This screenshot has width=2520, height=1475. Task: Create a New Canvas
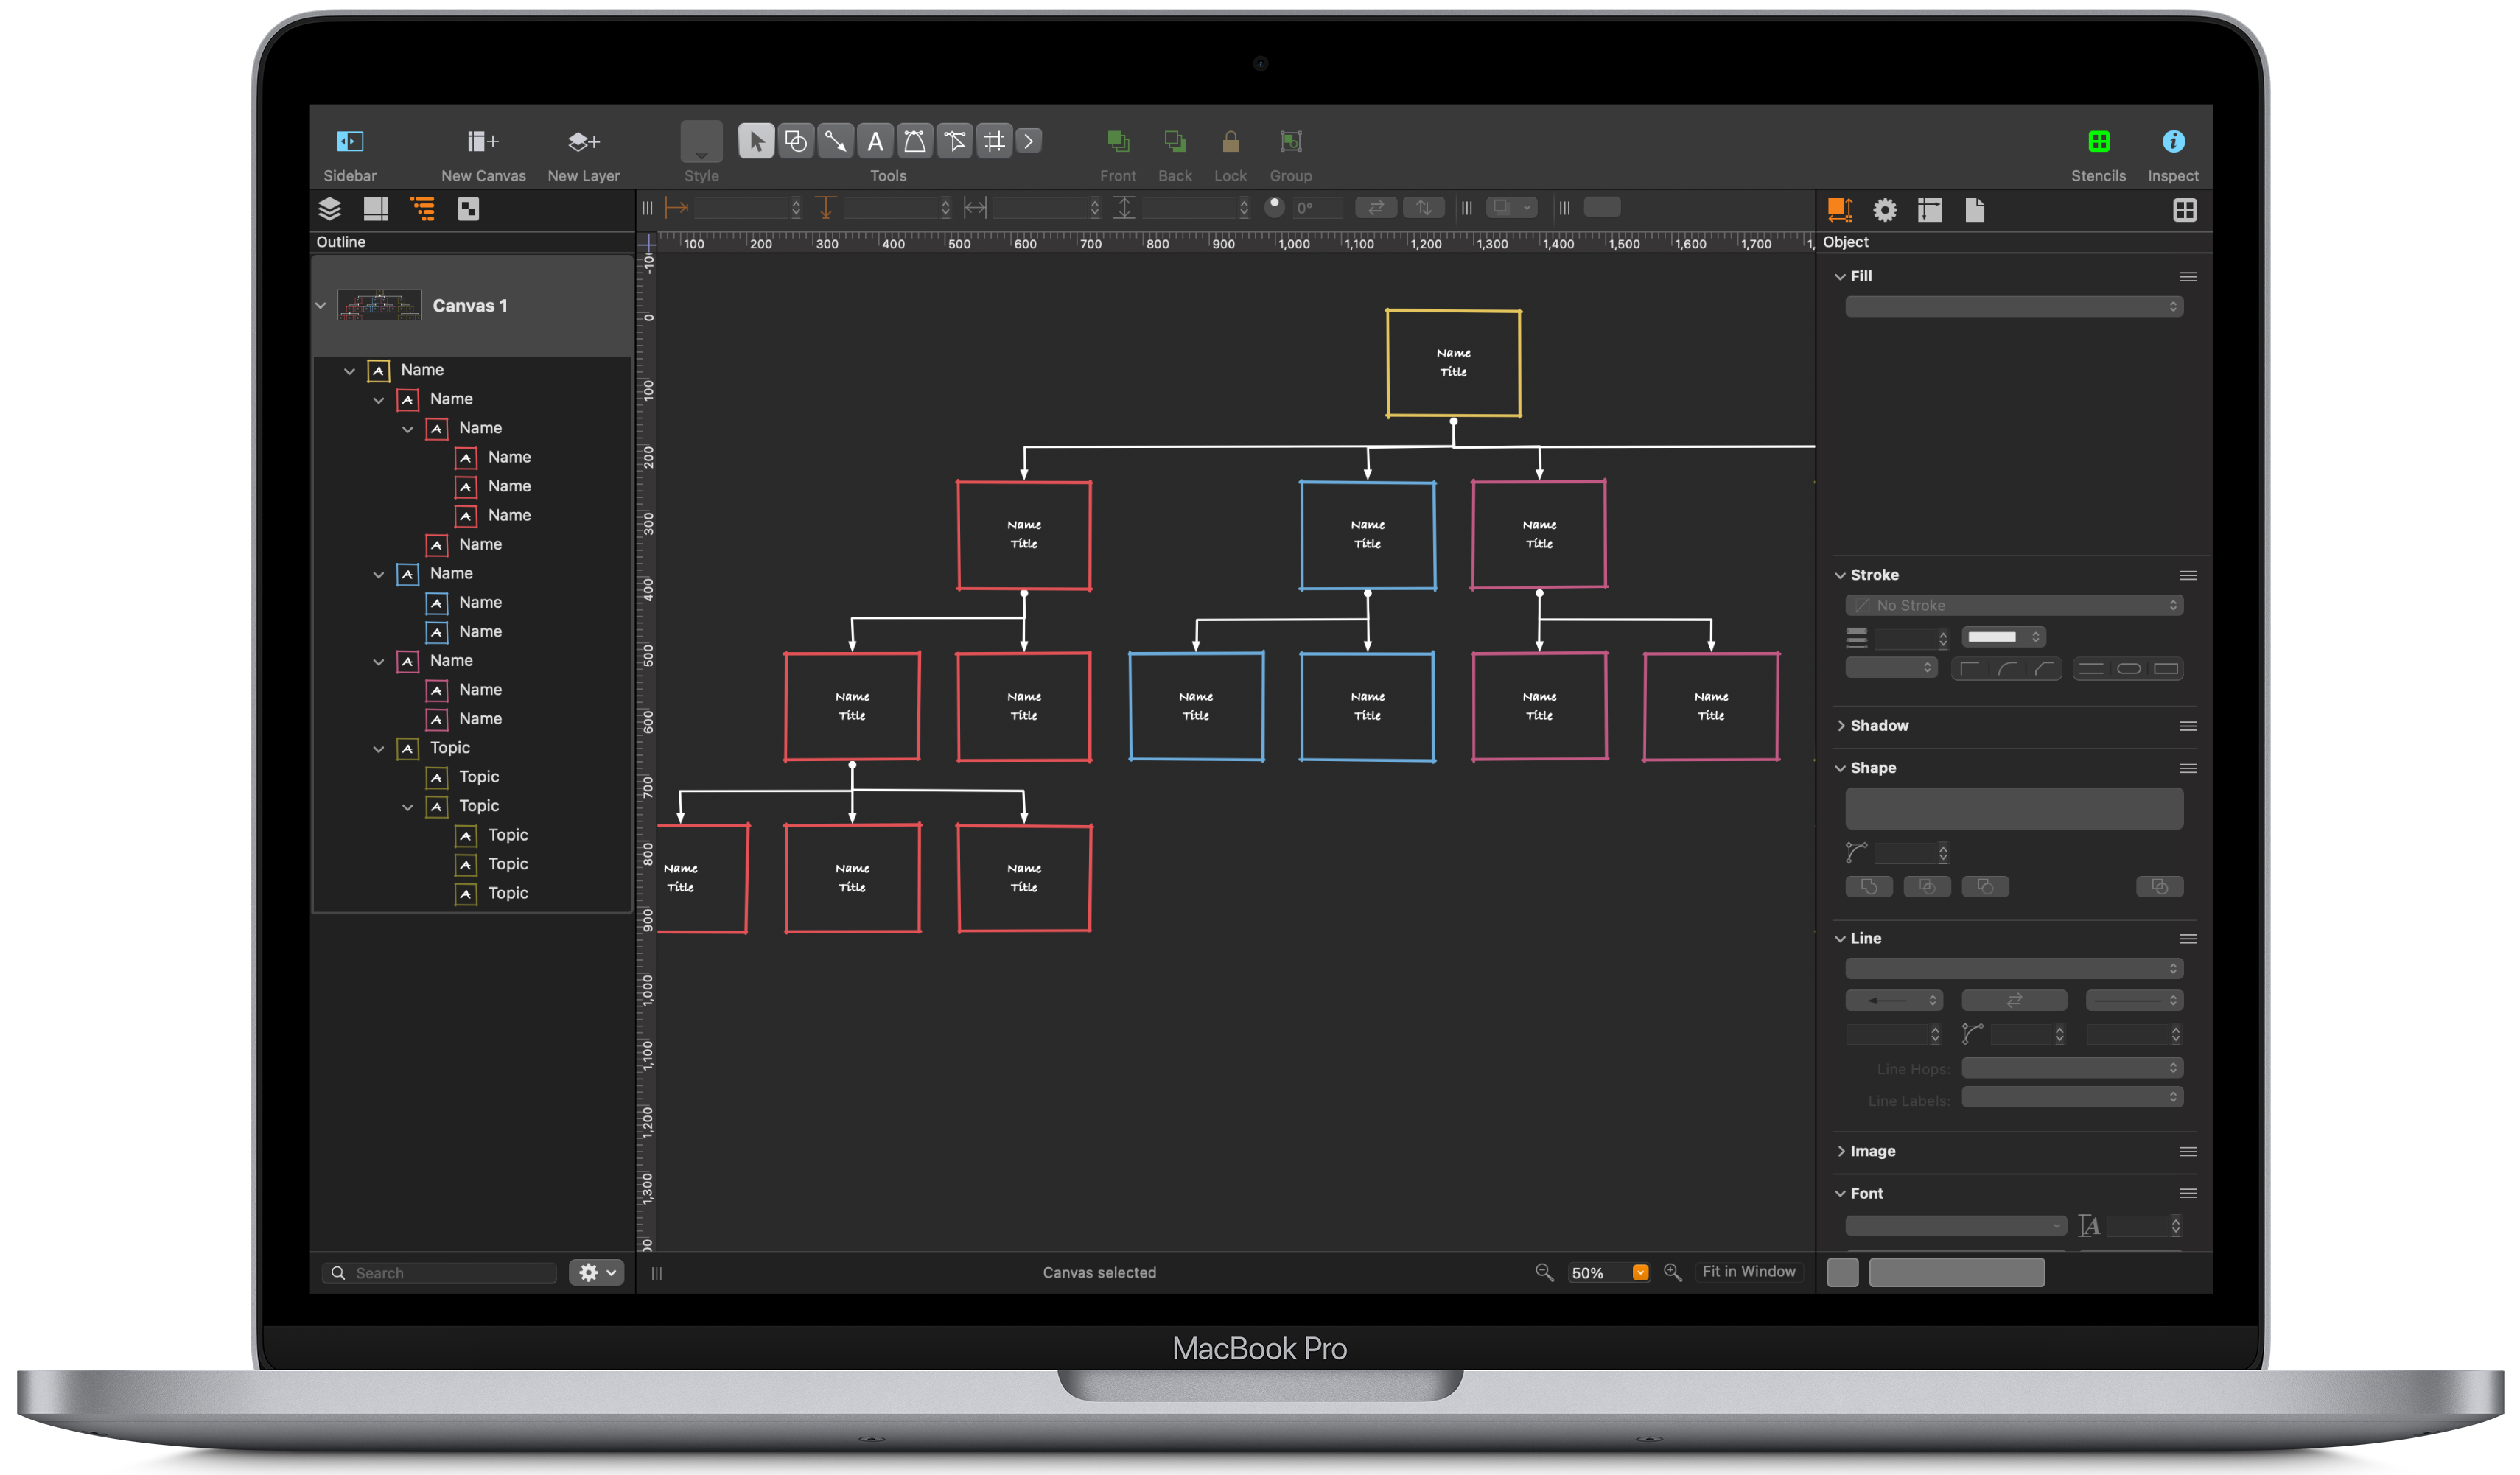483,141
